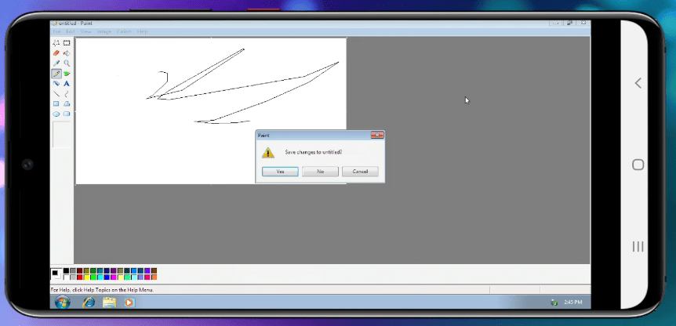676x326 pixels.
Task: Open Windows Media Player from taskbar
Action: point(129,302)
